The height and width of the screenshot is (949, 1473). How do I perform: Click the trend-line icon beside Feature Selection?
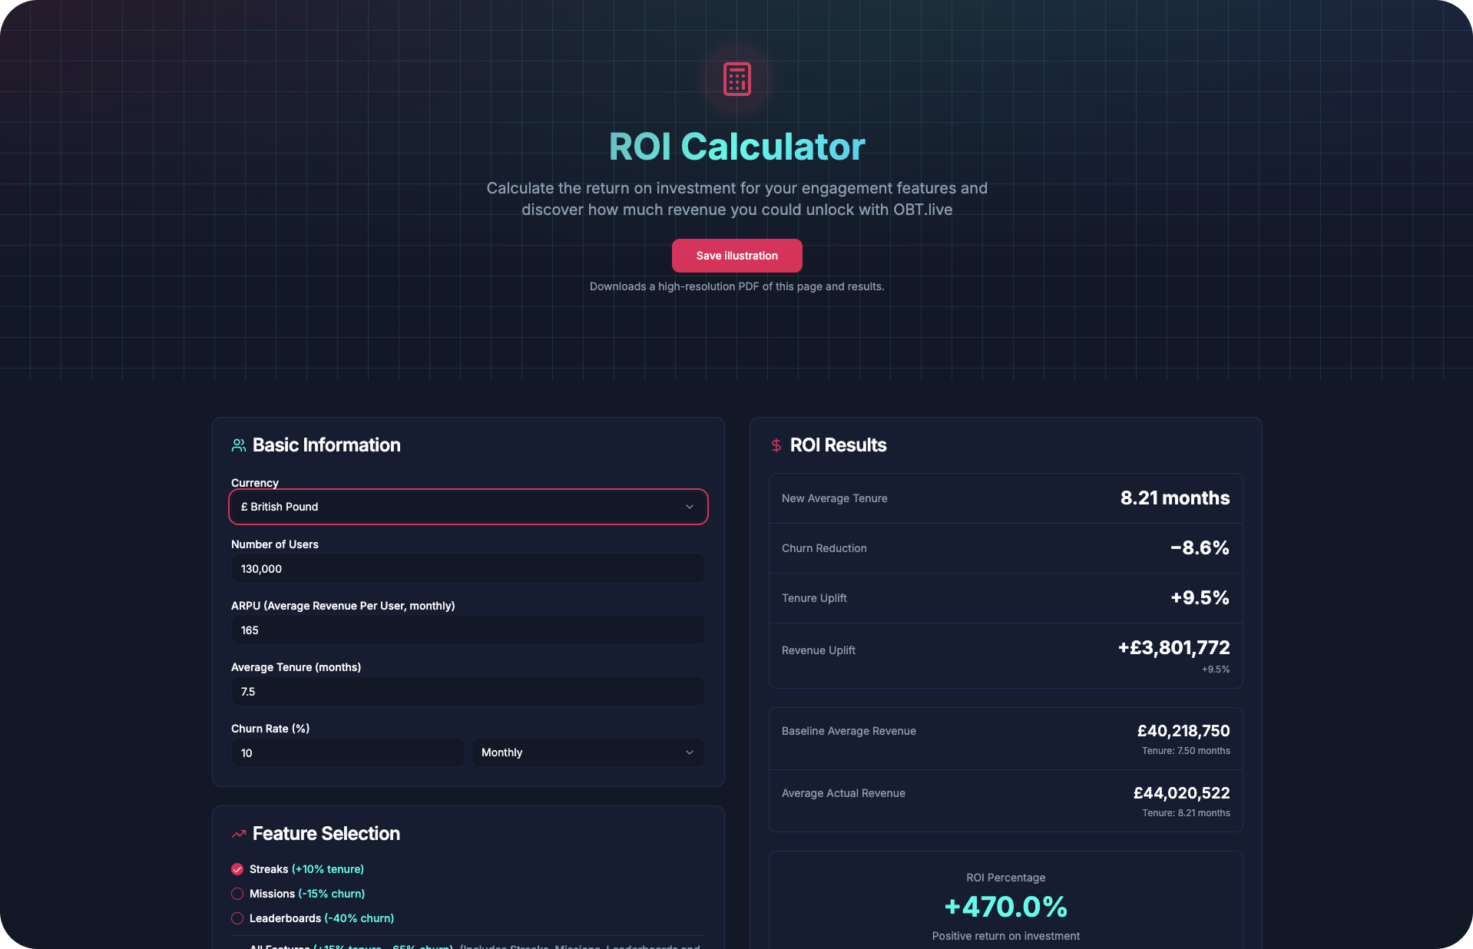coord(238,834)
